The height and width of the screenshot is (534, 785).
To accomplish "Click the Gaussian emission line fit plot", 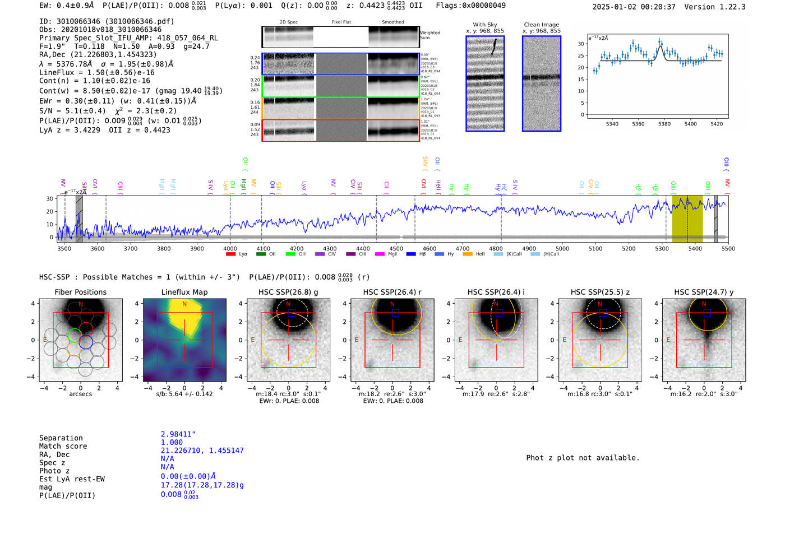I will [x=657, y=76].
